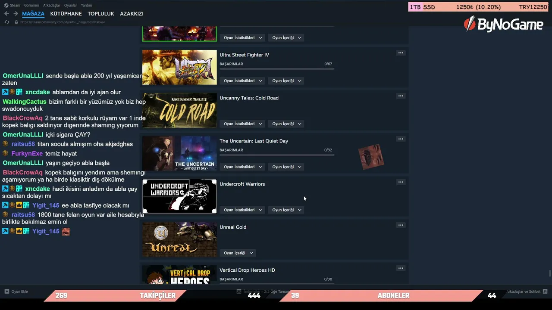Viewport: 552px width, 310px height.
Task: Expand Oyun İçeriği for Undercroft Warriors
Action: 287,210
